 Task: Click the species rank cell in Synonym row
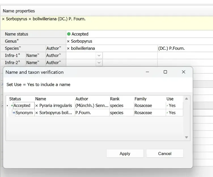click(122, 113)
